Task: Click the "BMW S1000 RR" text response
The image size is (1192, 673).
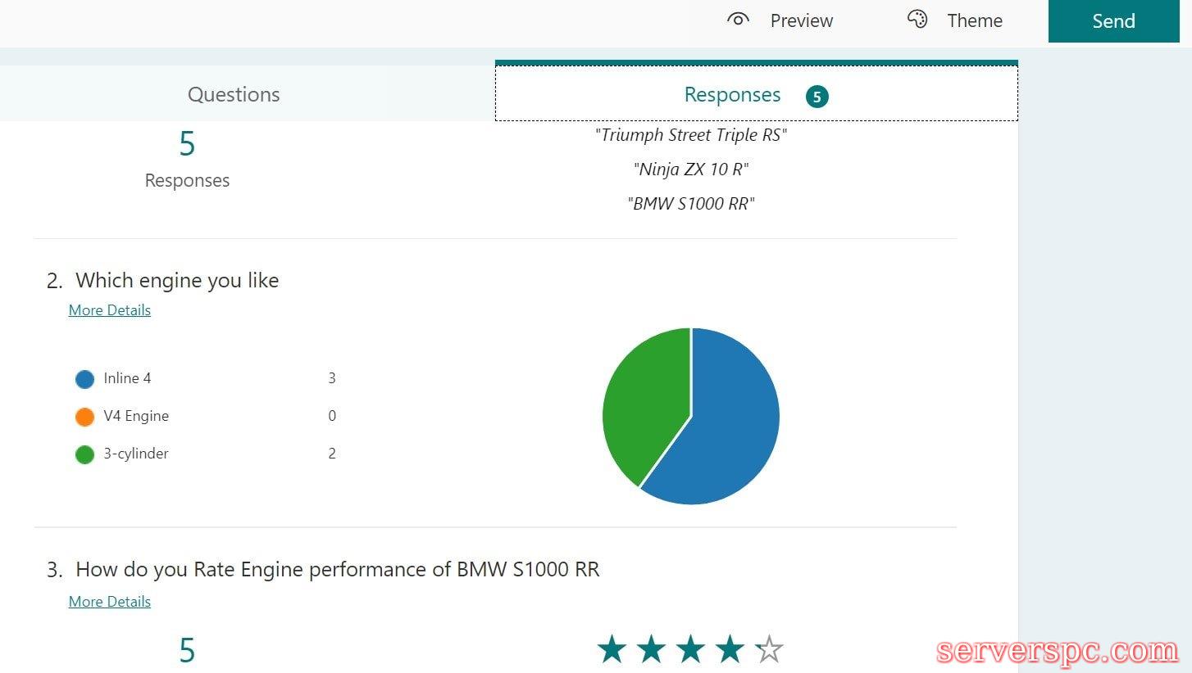Action: tap(691, 204)
